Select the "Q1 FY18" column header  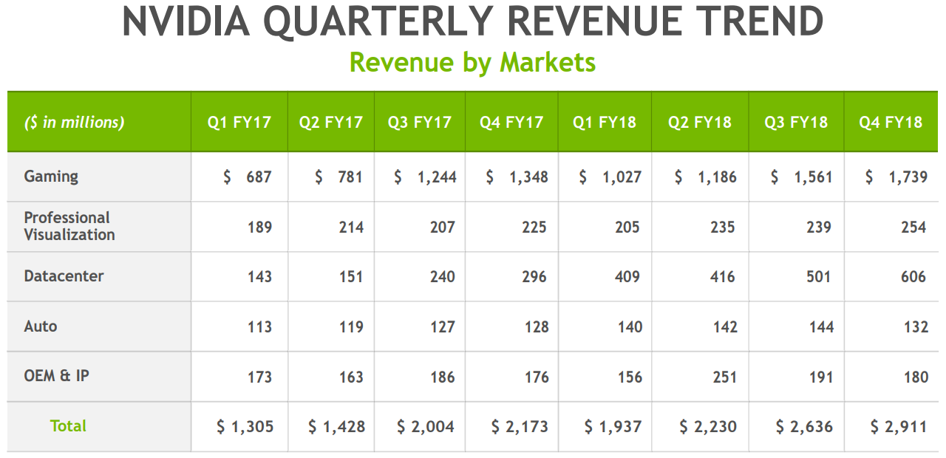pos(605,123)
